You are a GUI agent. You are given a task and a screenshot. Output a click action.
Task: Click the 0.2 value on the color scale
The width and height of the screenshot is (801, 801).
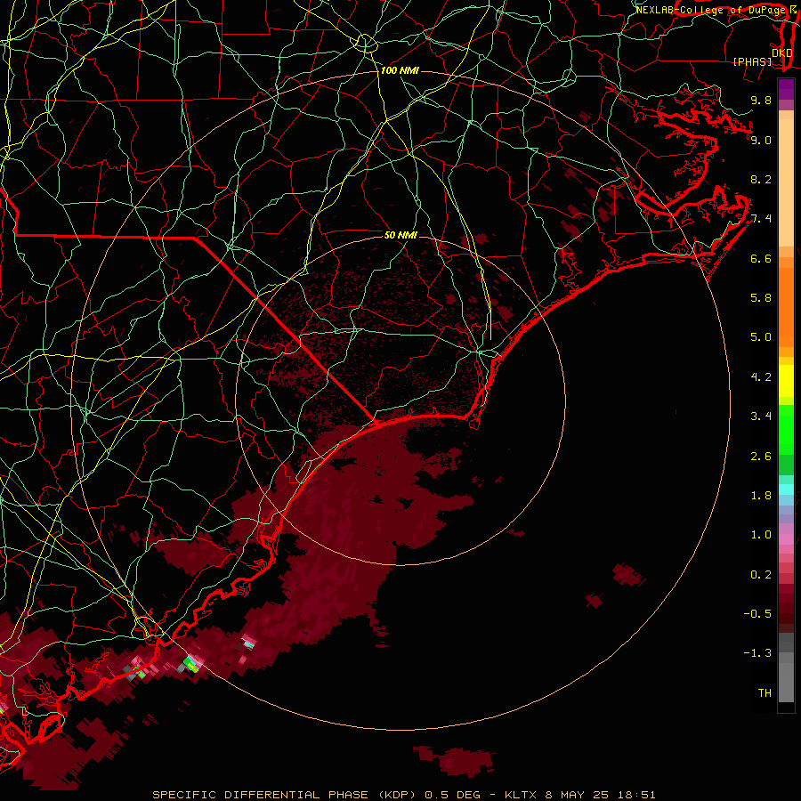pyautogui.click(x=761, y=574)
